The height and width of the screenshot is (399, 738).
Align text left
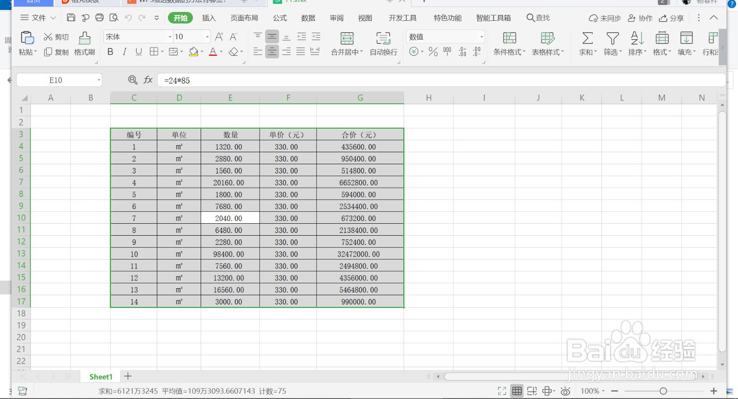pos(258,52)
